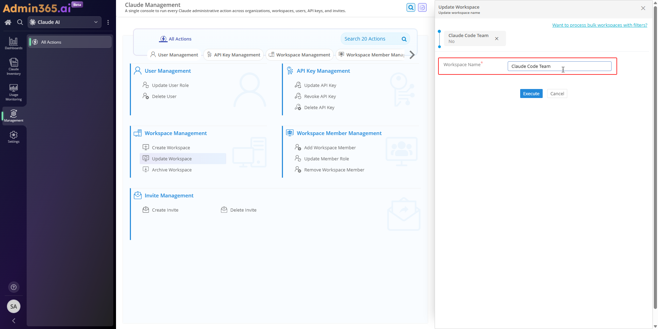Click the blue search icon in header
The height and width of the screenshot is (329, 658).
point(411,7)
